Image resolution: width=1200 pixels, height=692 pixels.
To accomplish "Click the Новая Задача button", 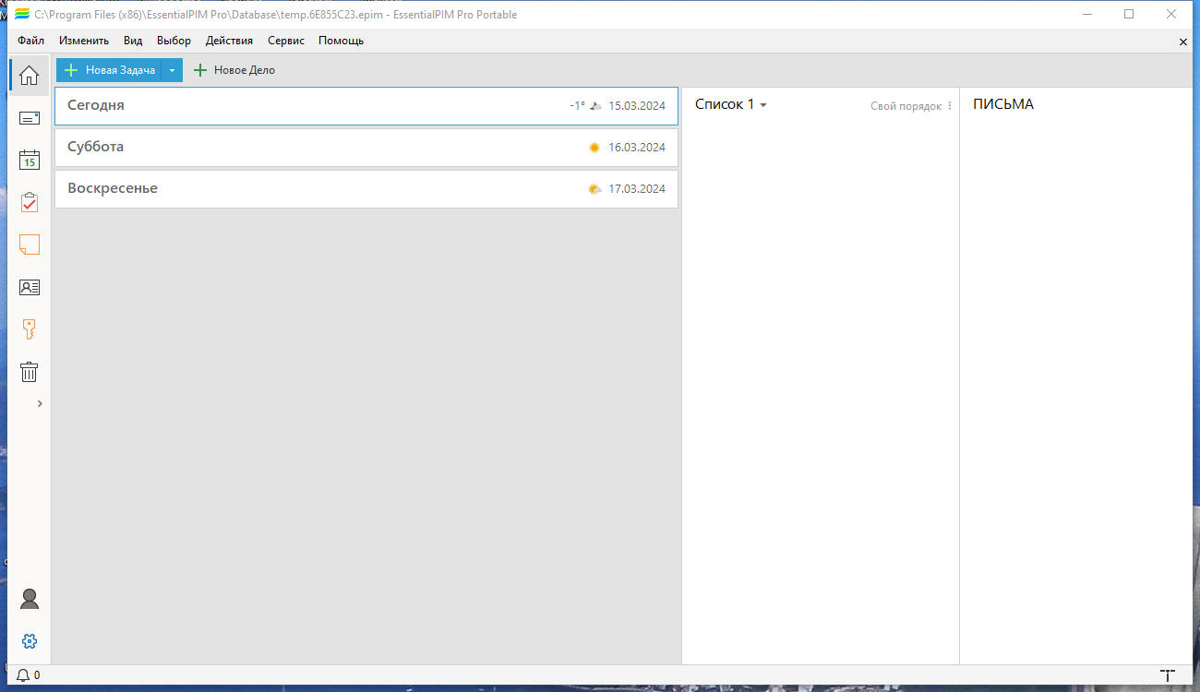I will coord(109,70).
